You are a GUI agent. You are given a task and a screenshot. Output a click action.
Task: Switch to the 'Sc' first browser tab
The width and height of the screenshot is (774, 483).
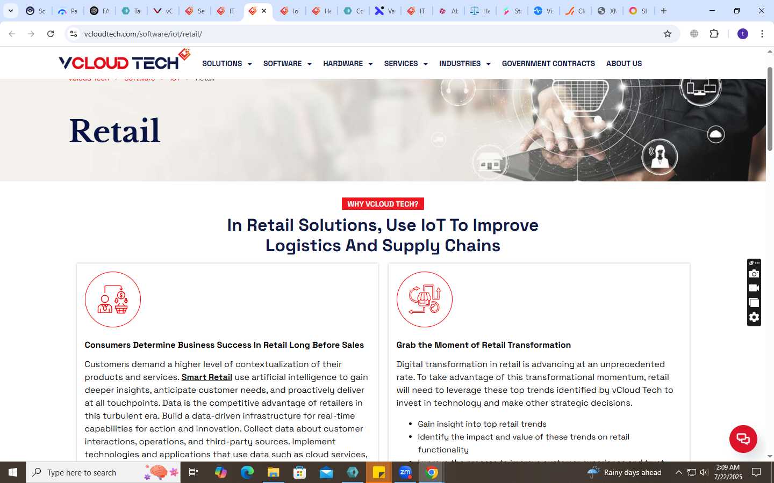(36, 11)
